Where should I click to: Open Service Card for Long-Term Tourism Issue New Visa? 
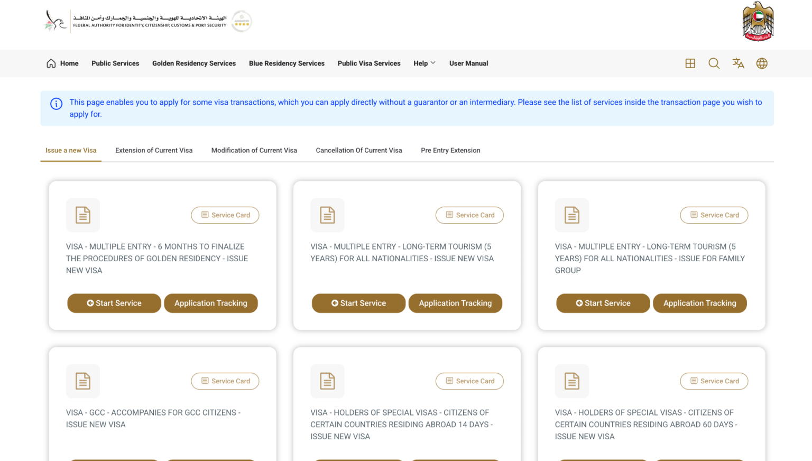tap(469, 215)
